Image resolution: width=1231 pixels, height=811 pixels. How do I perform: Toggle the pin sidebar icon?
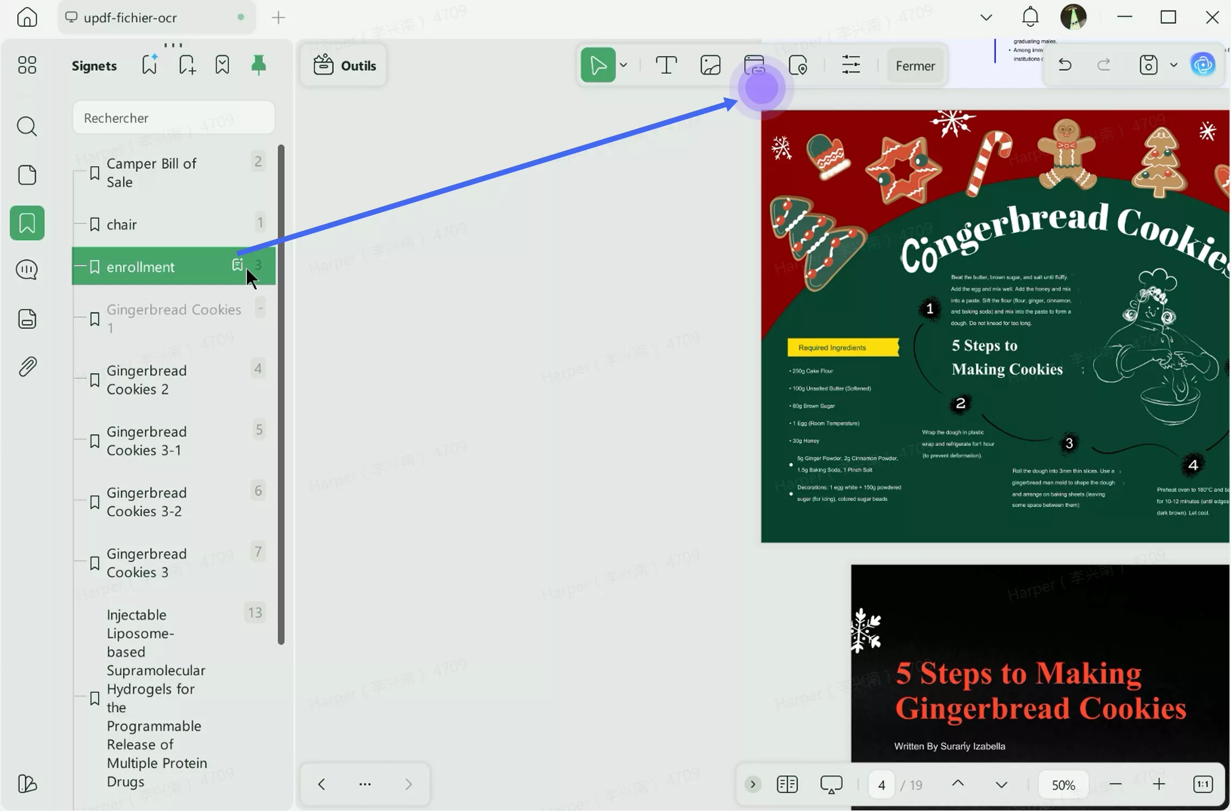259,65
